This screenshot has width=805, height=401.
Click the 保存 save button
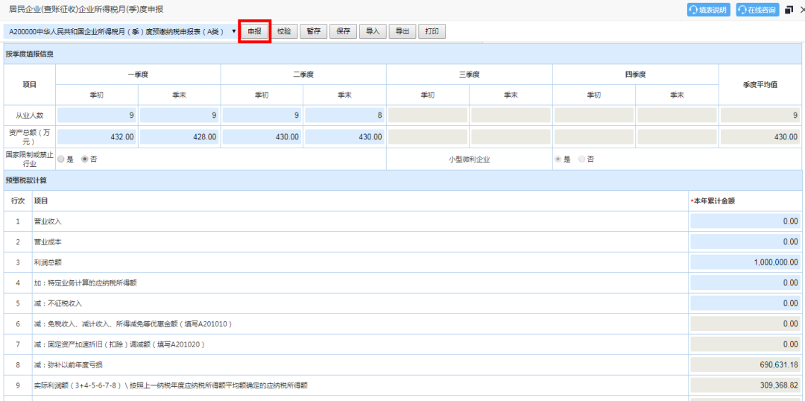click(x=343, y=31)
